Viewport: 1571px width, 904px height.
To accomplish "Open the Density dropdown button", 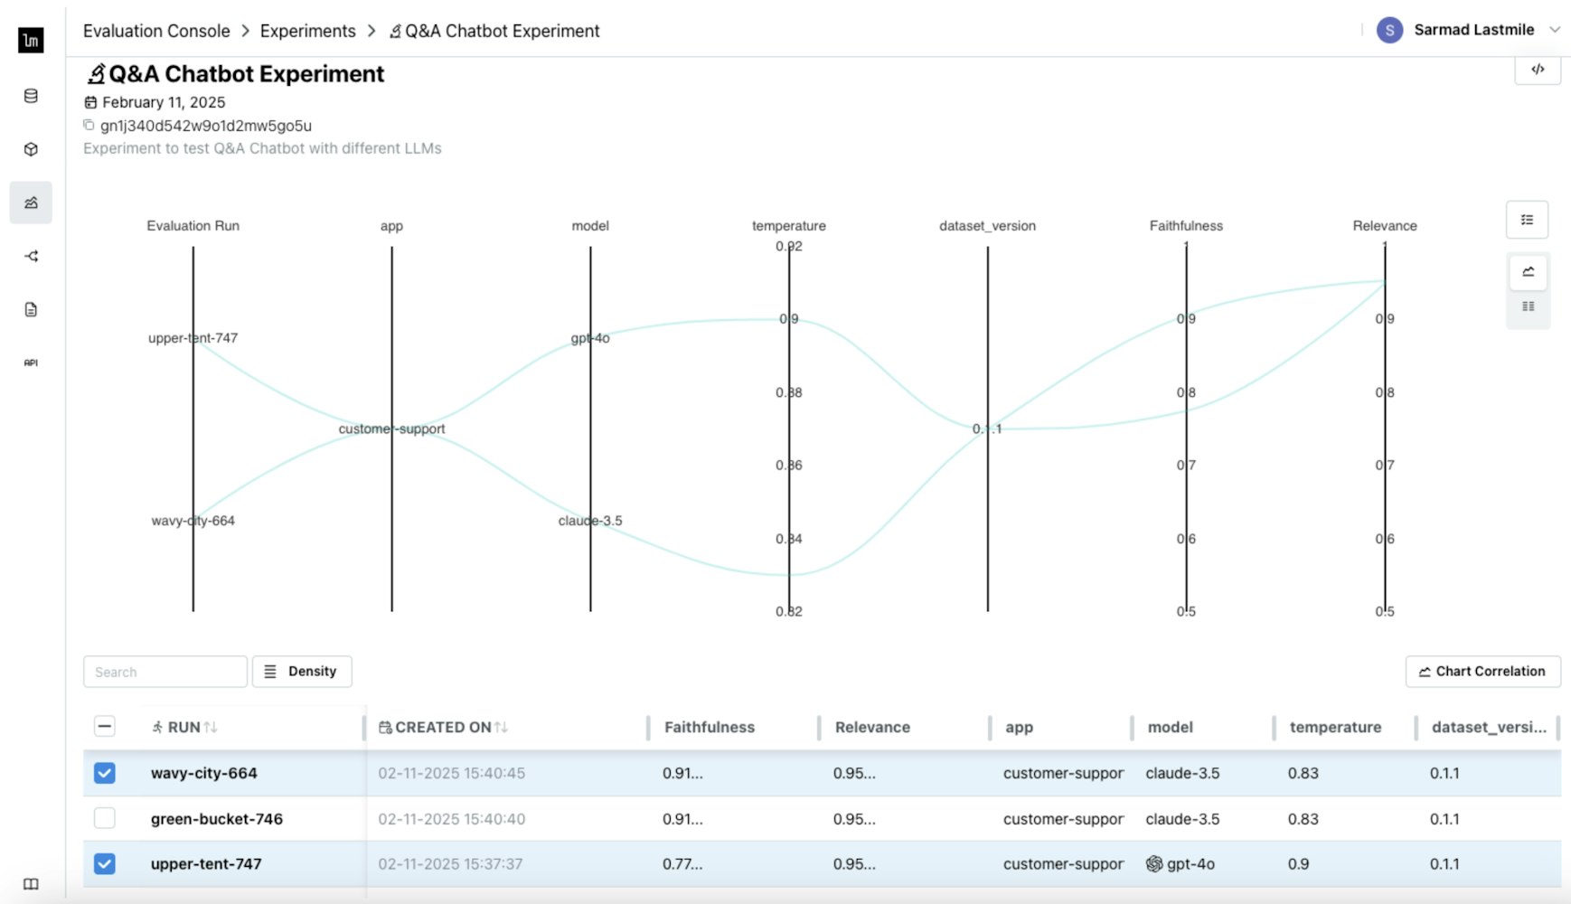I will coord(302,672).
